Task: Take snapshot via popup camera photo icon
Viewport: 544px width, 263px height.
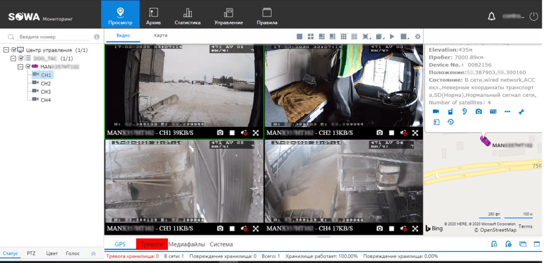Action: (479, 112)
